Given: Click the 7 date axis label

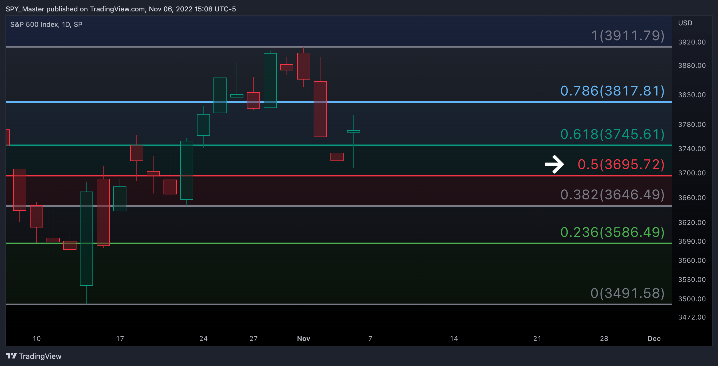Looking at the screenshot, I should pyautogui.click(x=370, y=339).
